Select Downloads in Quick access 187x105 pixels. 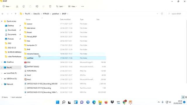click(x=12, y=30)
